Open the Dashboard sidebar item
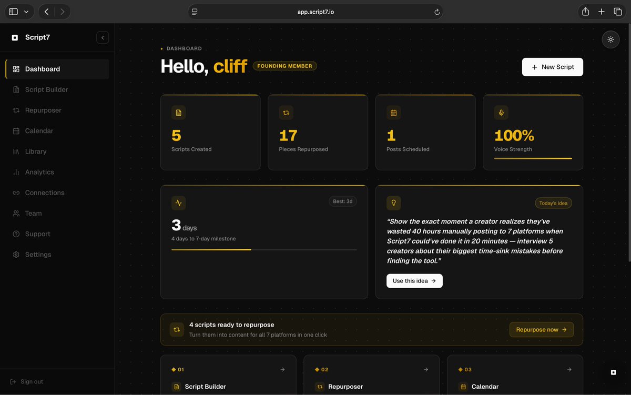 57,69
